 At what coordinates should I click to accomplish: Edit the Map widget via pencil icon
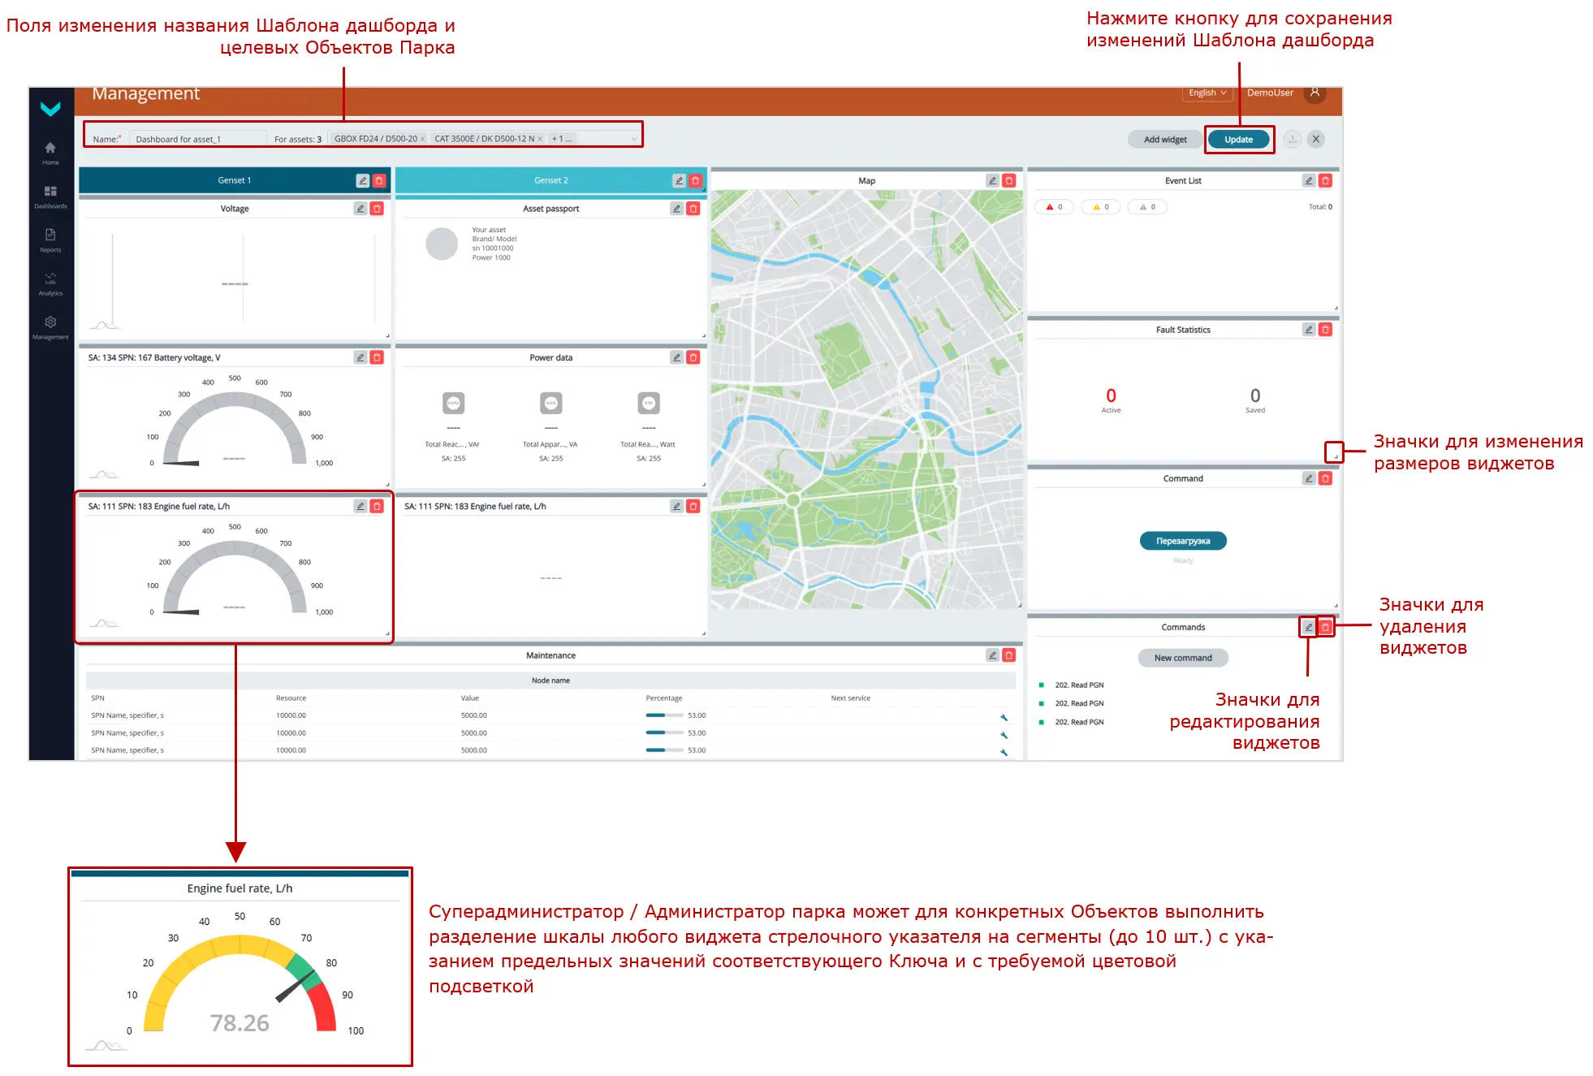992,180
